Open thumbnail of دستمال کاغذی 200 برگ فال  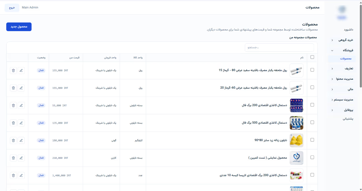(296, 106)
